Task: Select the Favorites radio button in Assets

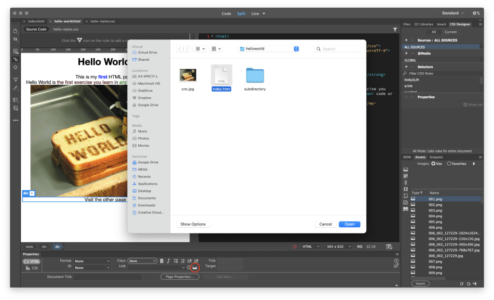Action: 449,164
